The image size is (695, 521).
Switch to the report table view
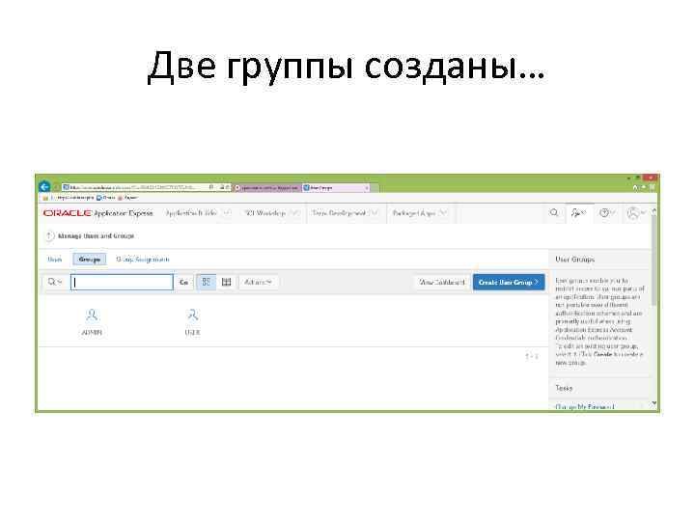[x=227, y=282]
